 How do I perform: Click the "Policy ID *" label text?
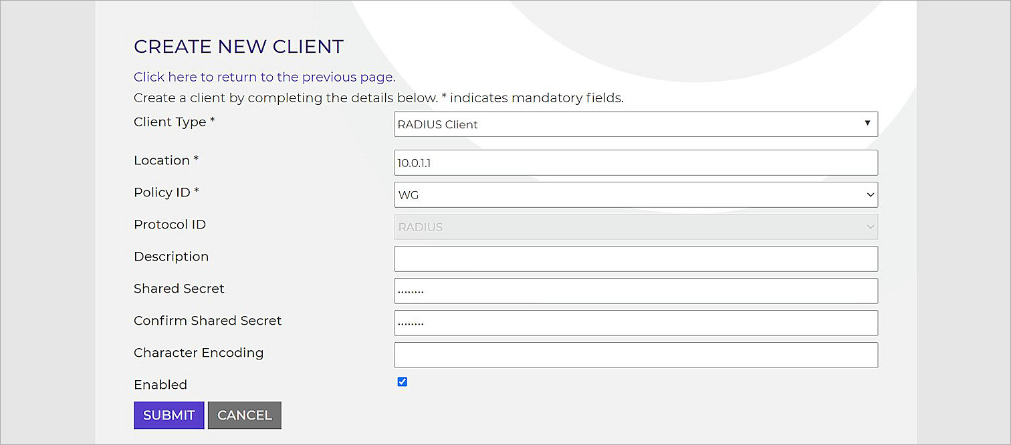tap(167, 192)
